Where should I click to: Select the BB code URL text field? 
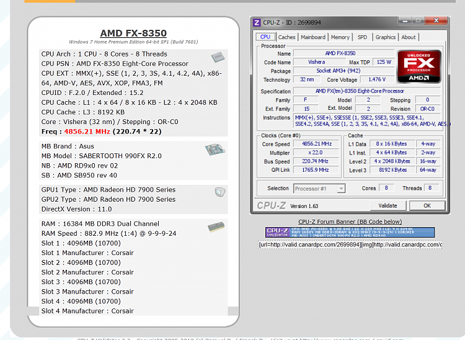click(350, 245)
